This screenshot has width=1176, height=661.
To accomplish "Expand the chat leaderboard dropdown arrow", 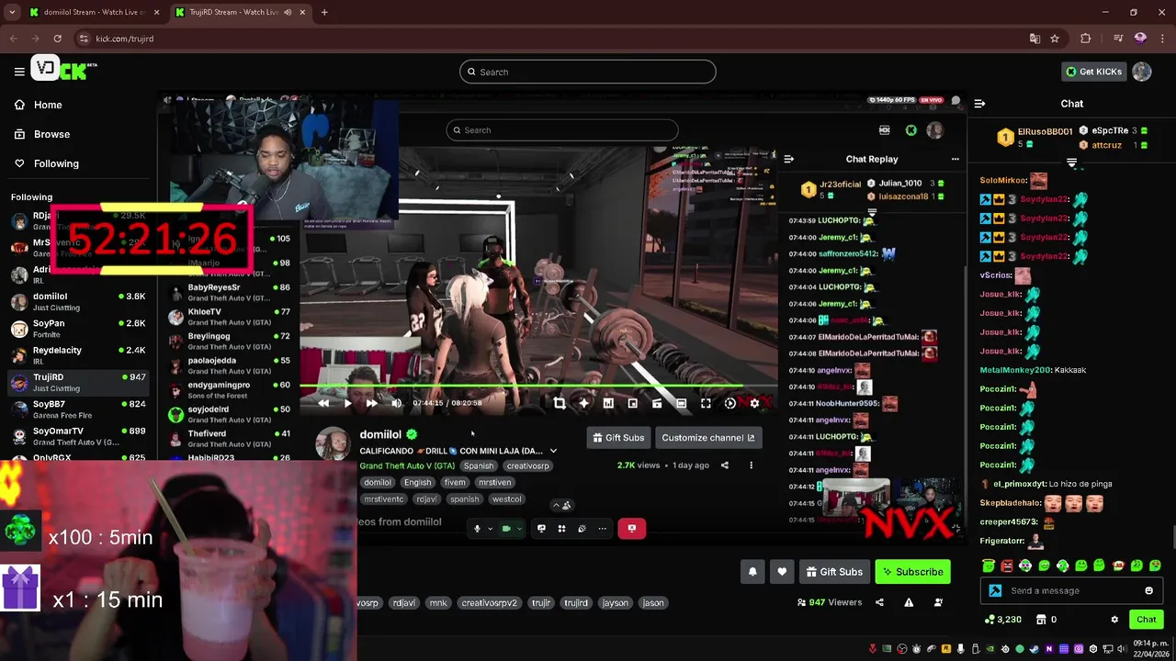I will tap(1071, 162).
